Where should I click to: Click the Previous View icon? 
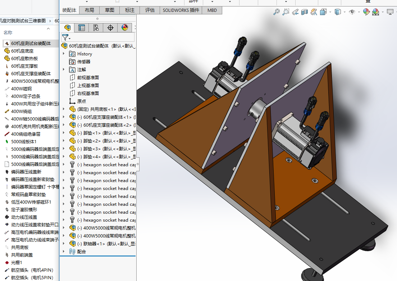(295, 12)
